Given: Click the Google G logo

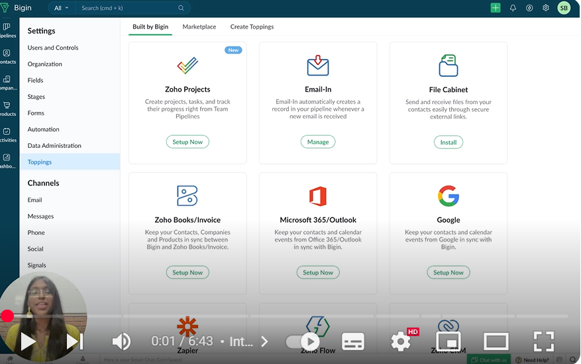Looking at the screenshot, I should tap(449, 196).
